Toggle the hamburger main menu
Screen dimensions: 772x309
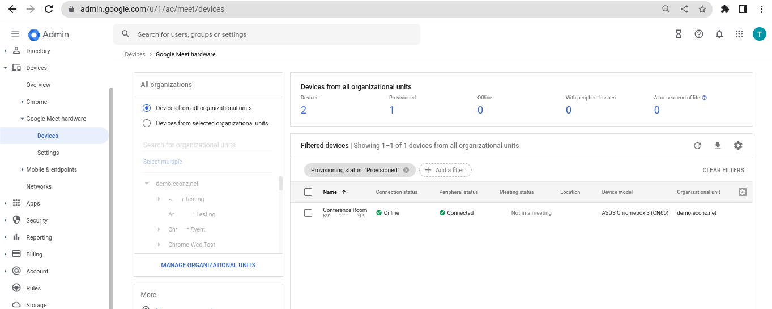(x=15, y=34)
